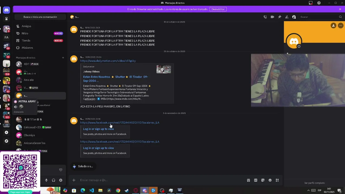The width and height of the screenshot is (345, 194).
Task: Disable Streamer mode with Deshabilitar
Action: (218, 9)
